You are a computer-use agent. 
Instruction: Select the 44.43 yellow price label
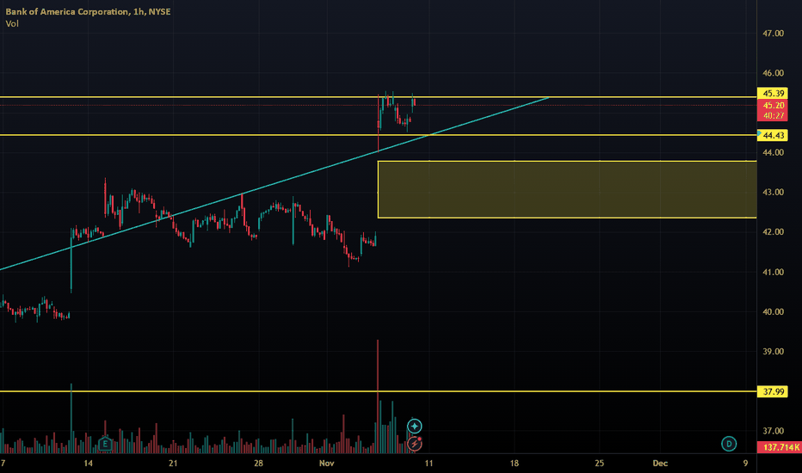(773, 135)
